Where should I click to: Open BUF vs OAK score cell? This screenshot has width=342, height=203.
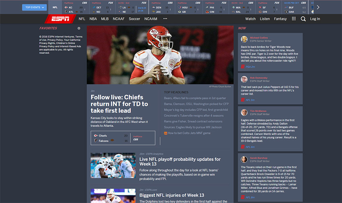[295, 7]
